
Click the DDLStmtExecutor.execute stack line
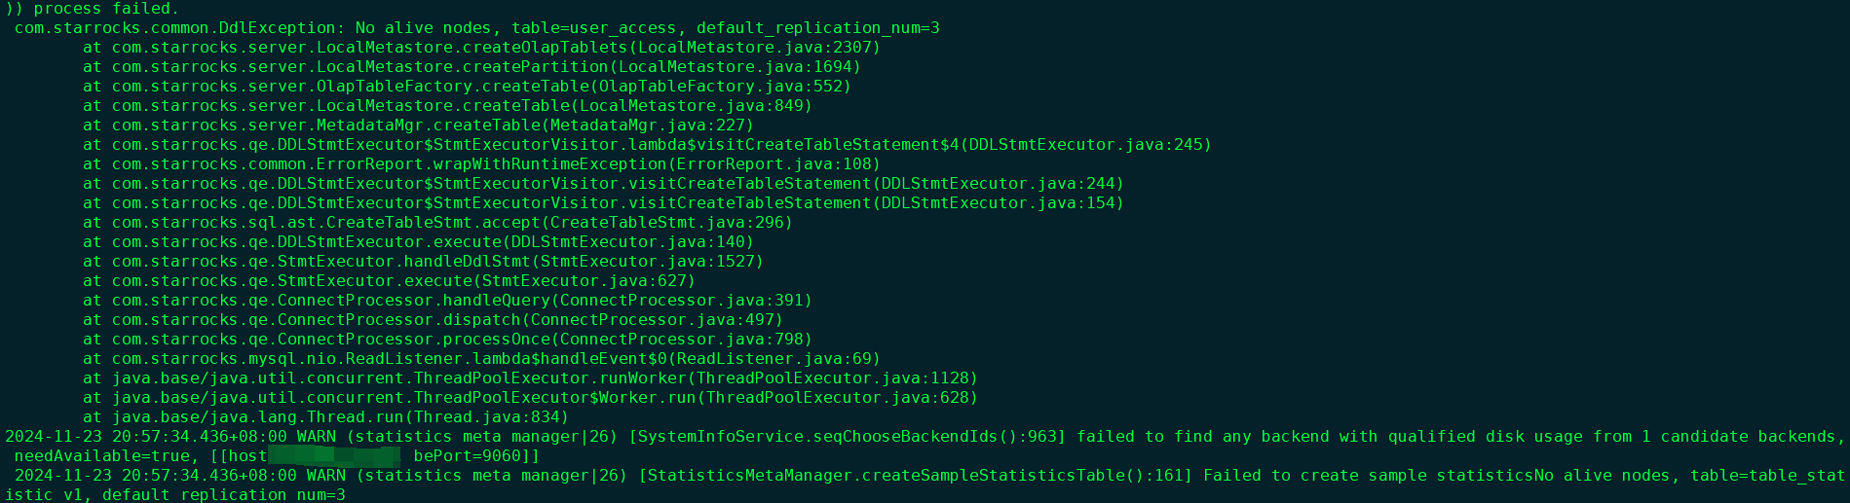tap(418, 242)
